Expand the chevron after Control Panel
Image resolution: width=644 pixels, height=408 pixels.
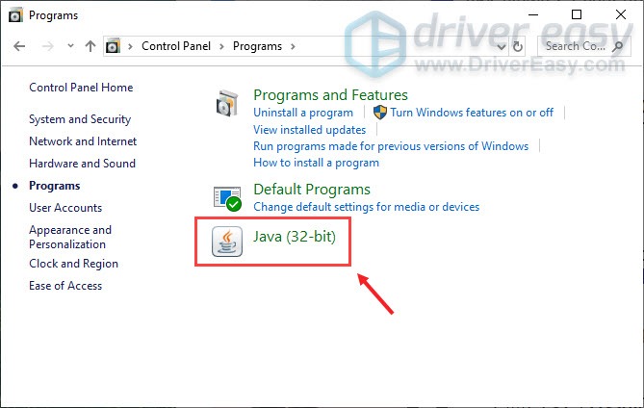tap(221, 47)
